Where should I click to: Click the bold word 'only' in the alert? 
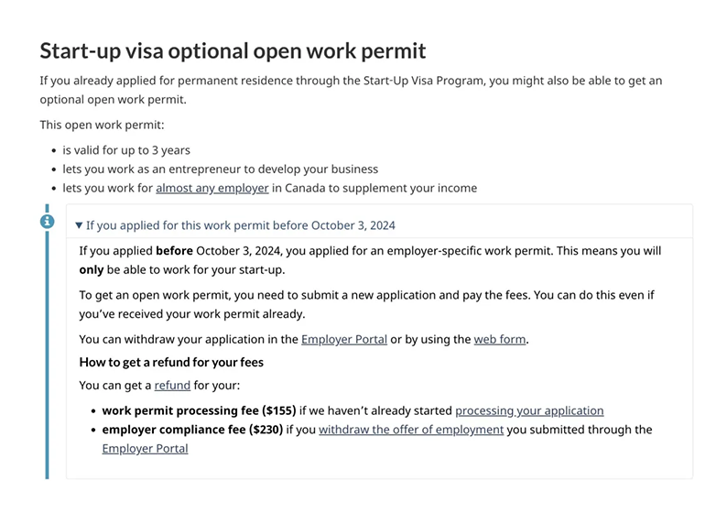(91, 271)
